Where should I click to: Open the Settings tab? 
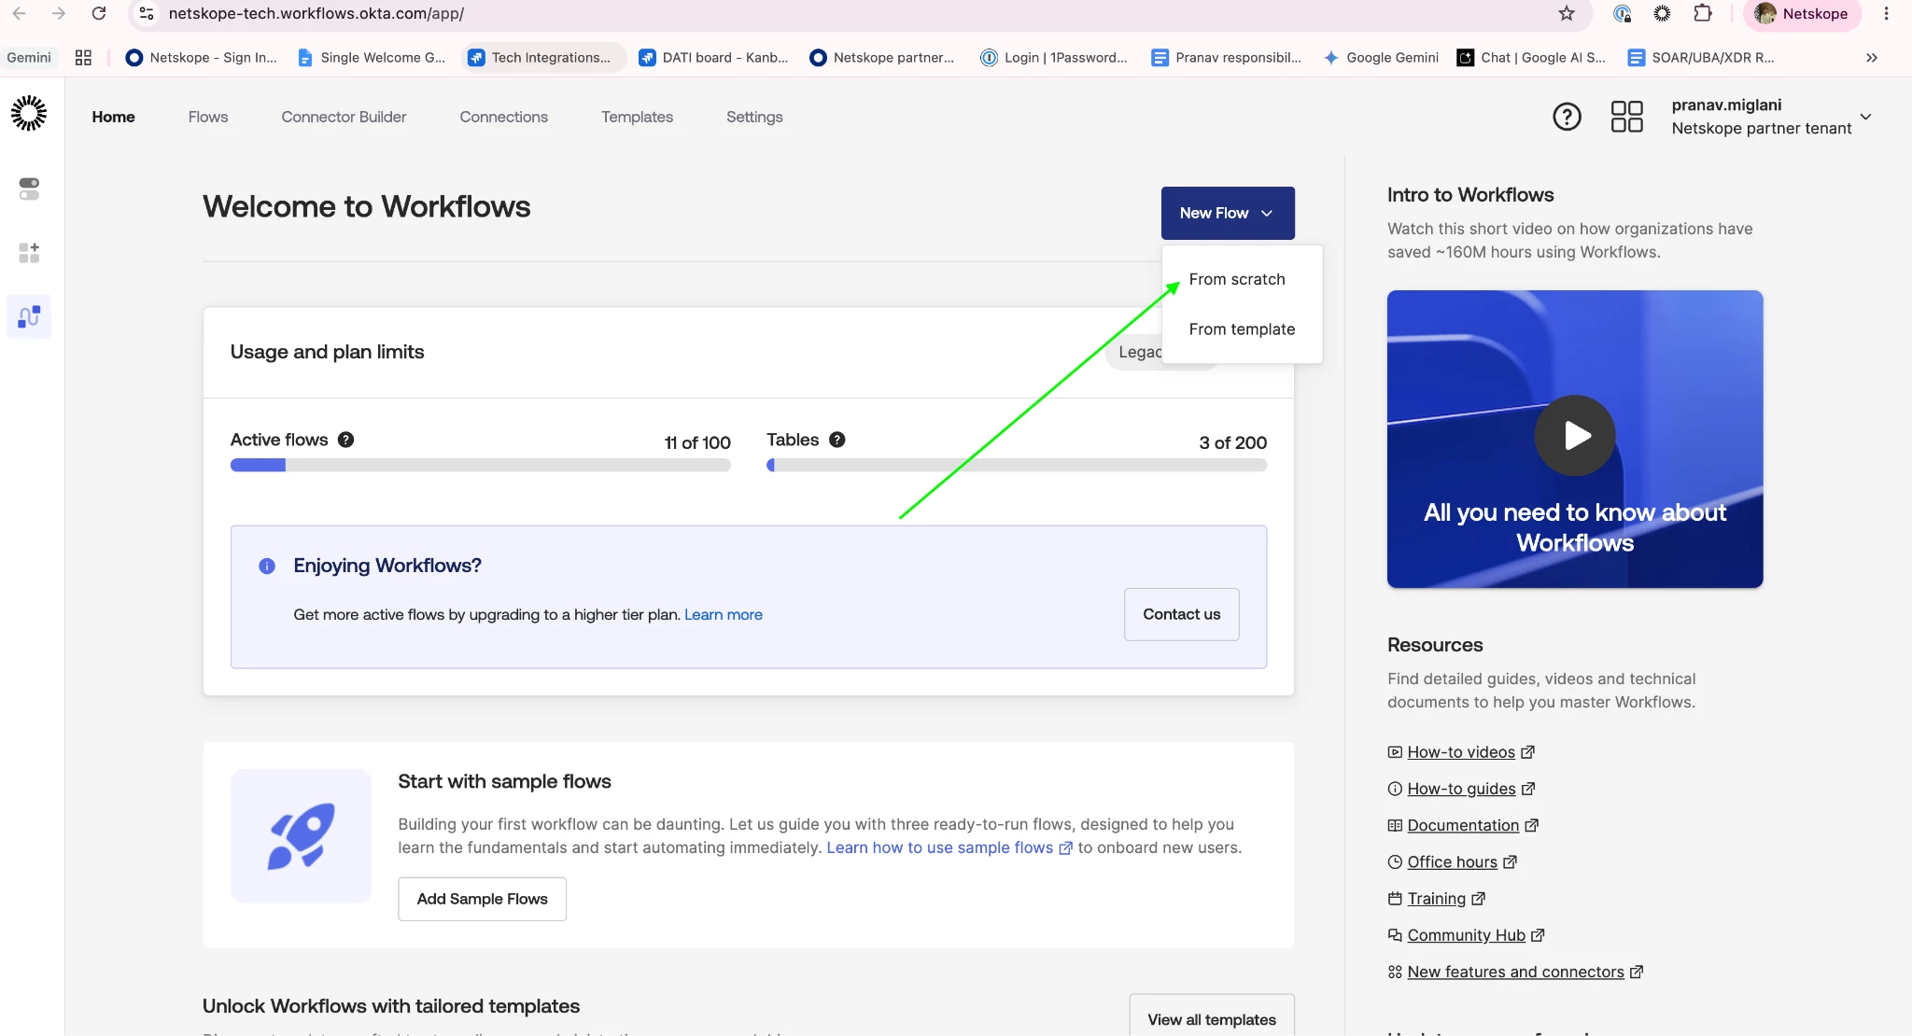[754, 117]
